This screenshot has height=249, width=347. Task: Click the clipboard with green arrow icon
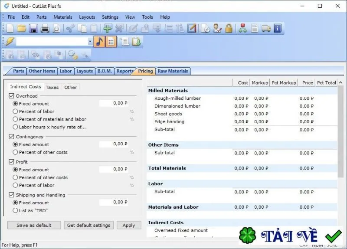pos(136,42)
